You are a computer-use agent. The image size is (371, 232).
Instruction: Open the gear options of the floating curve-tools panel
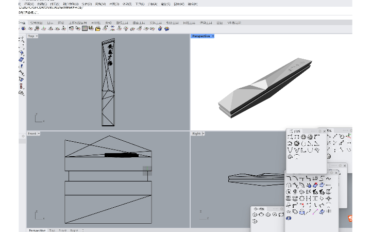[331, 173]
